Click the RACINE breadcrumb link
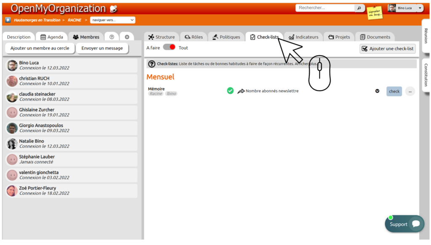This screenshot has height=245, width=431. pos(74,20)
